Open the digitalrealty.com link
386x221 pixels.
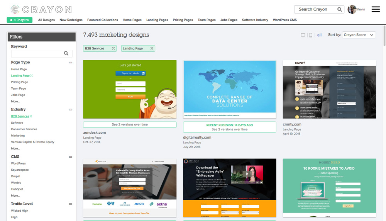197,138
